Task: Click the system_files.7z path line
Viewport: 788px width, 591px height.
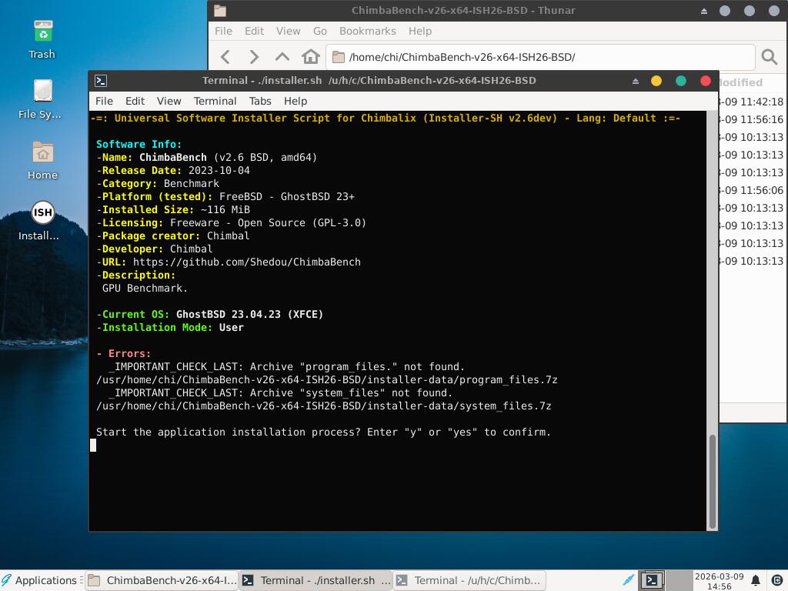Action: tap(324, 406)
